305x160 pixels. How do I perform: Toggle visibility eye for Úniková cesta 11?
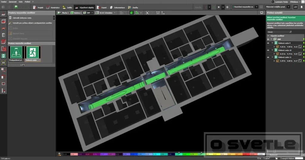268,57
